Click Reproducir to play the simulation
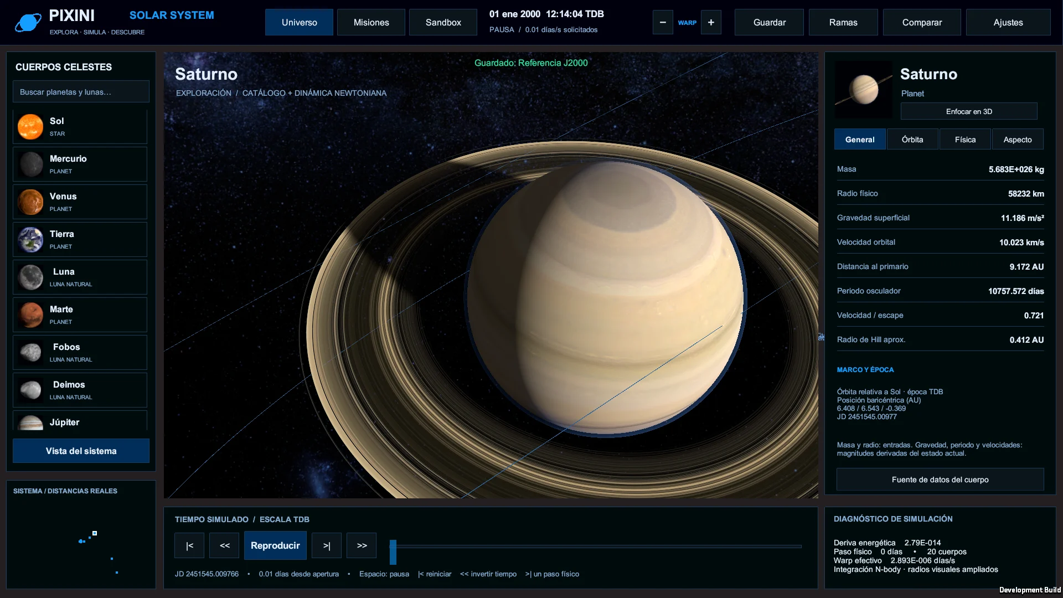 coord(275,545)
